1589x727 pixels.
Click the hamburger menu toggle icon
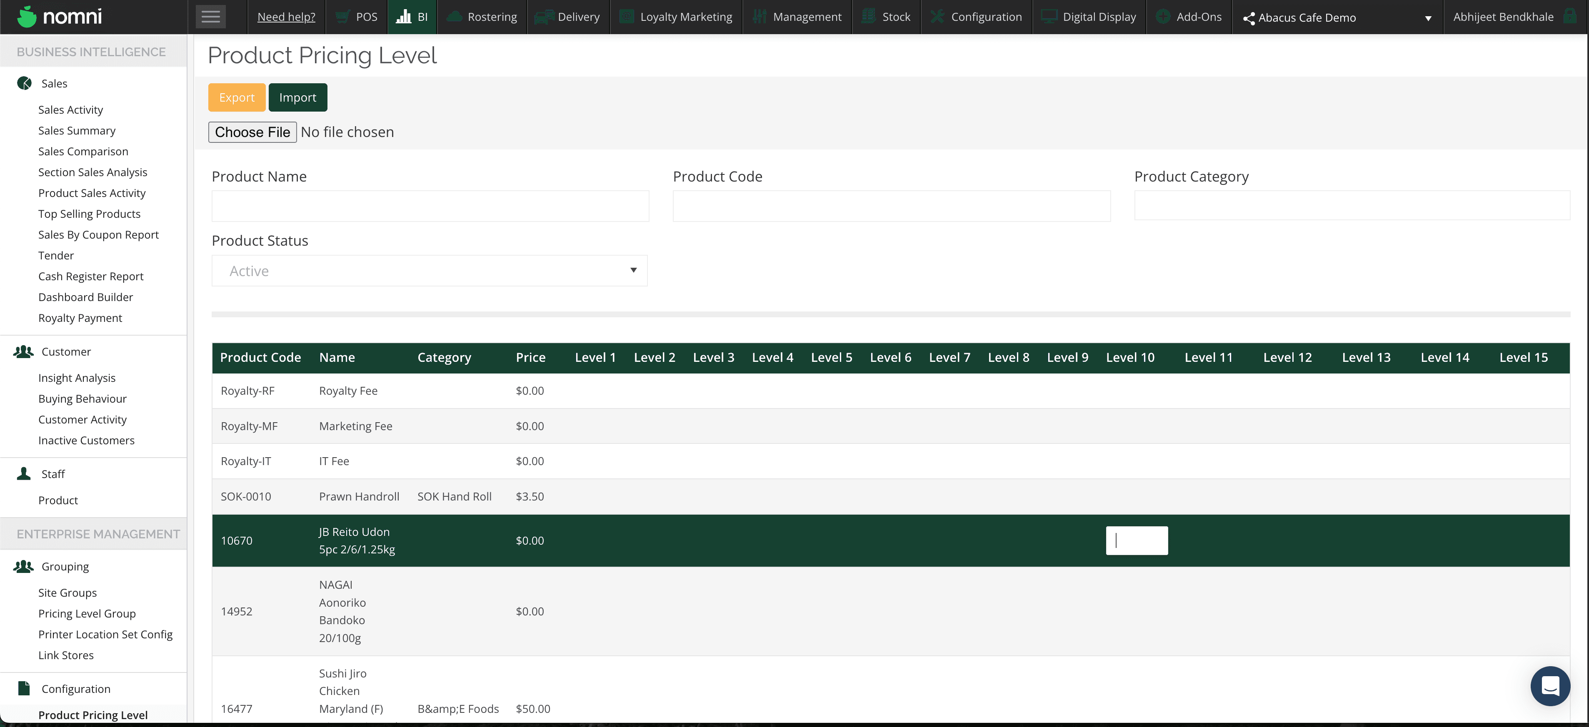point(210,17)
